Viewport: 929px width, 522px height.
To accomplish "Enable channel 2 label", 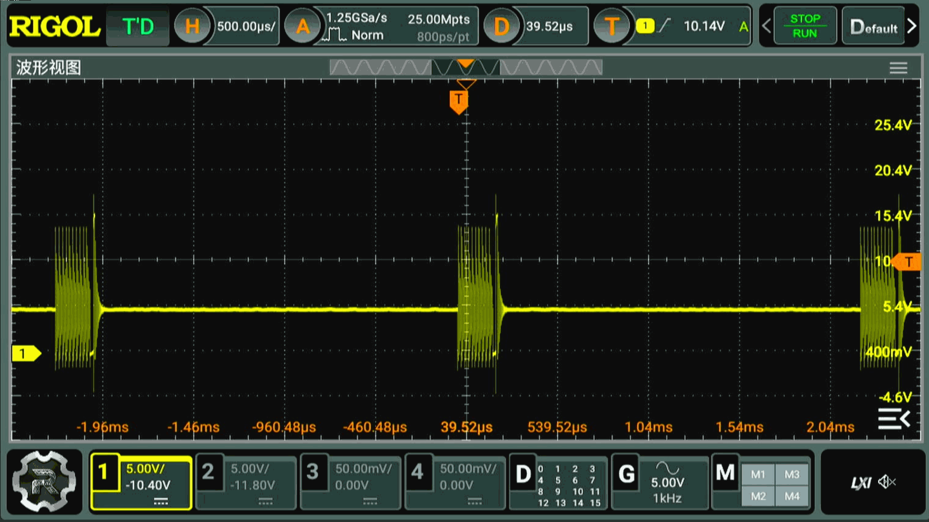I will (208, 472).
